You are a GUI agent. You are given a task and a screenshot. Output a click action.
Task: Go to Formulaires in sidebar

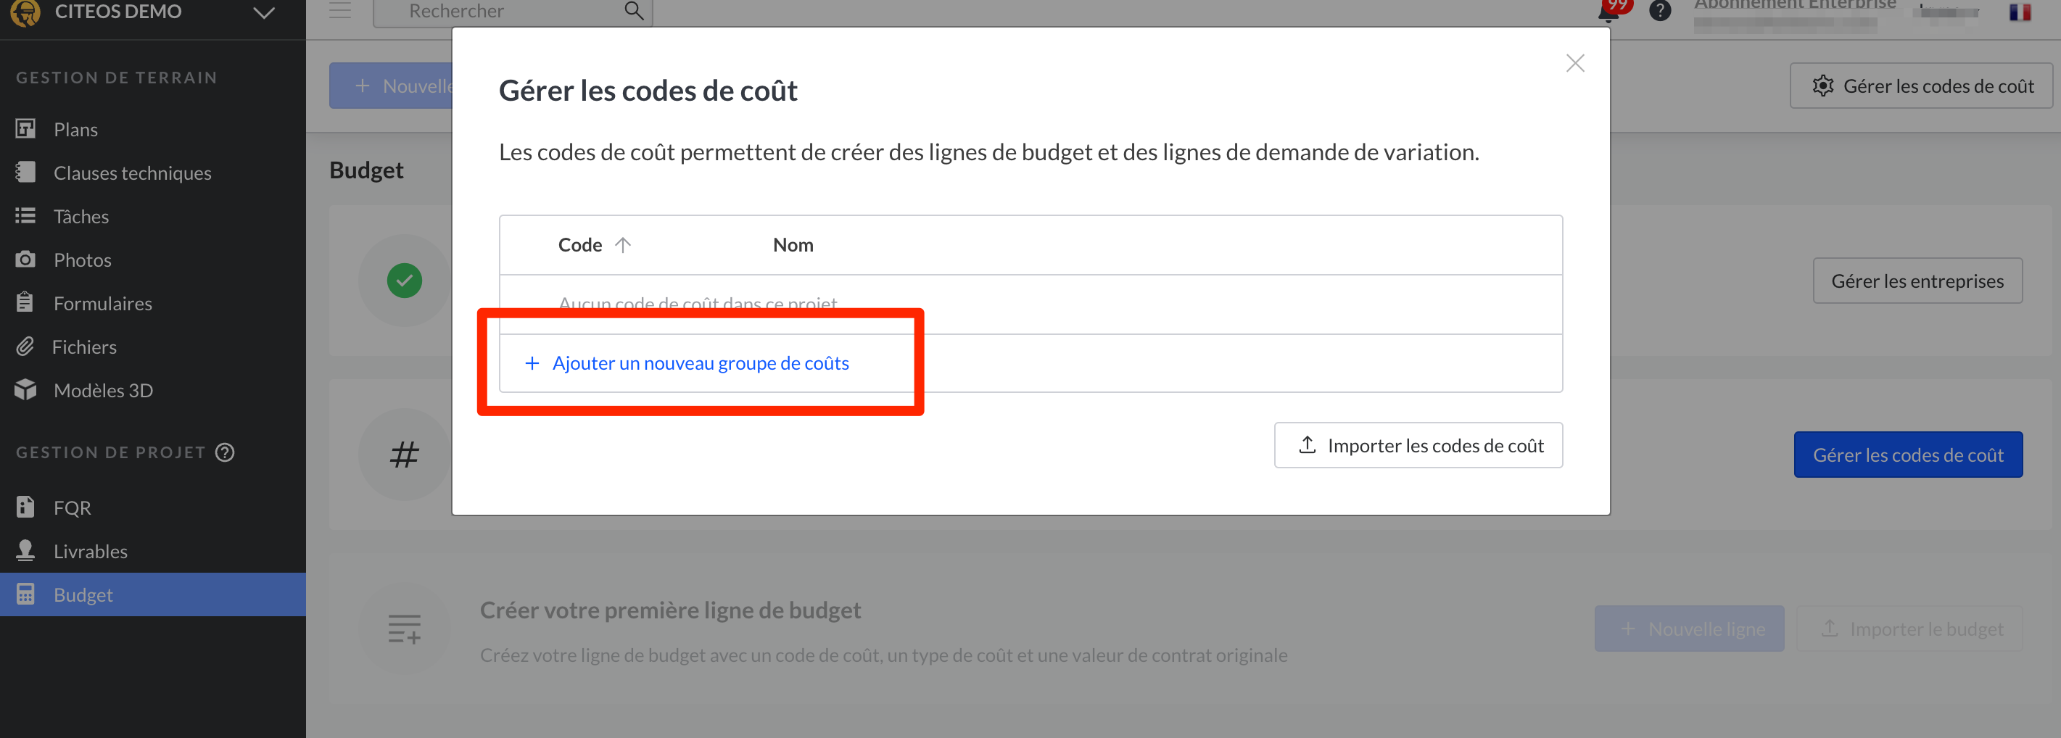[x=102, y=304]
